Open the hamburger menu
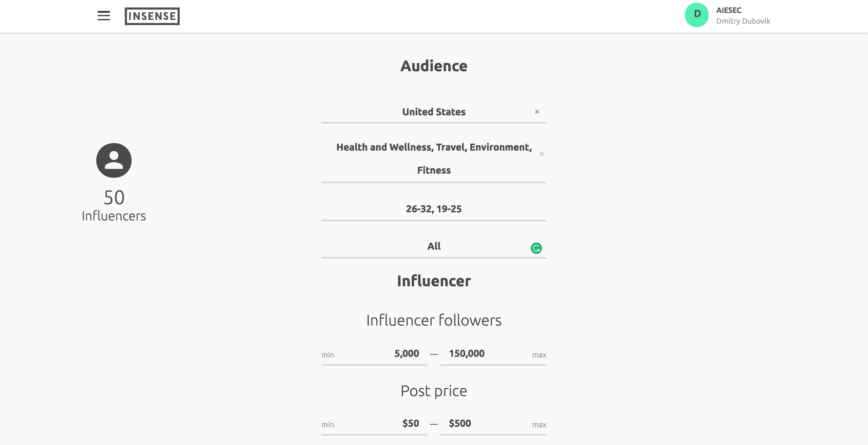The image size is (868, 445). pyautogui.click(x=103, y=16)
